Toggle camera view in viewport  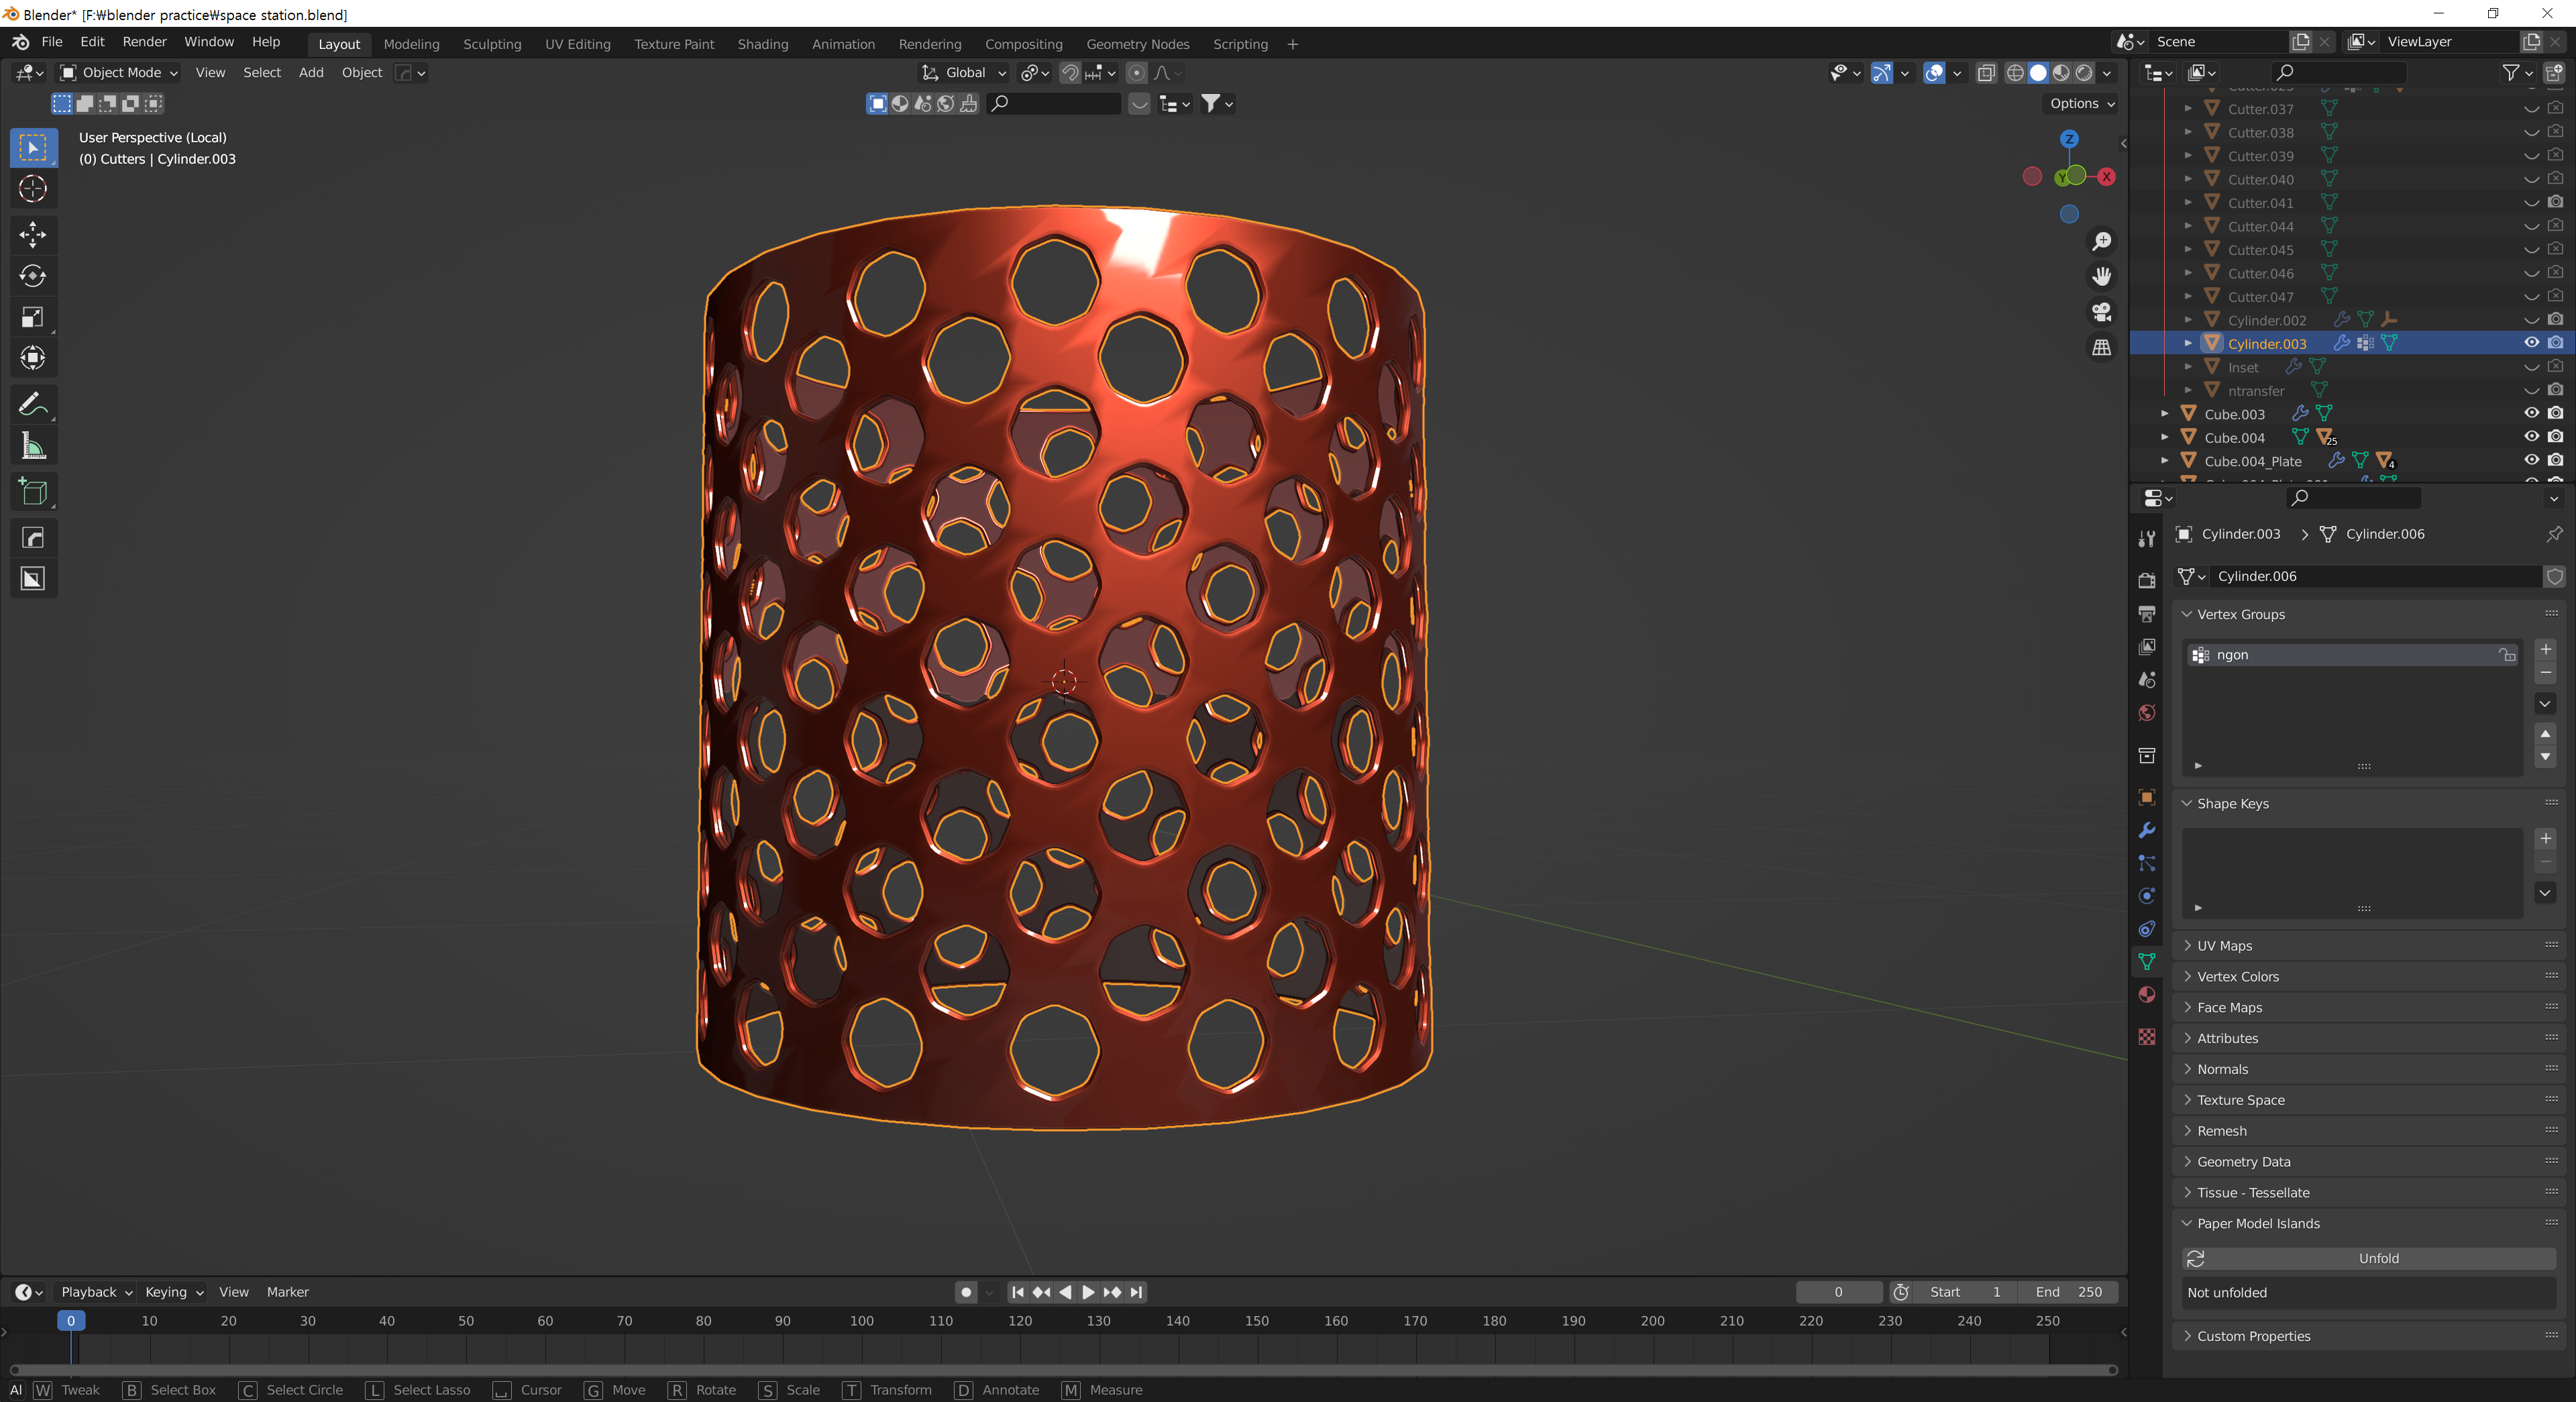(2101, 312)
